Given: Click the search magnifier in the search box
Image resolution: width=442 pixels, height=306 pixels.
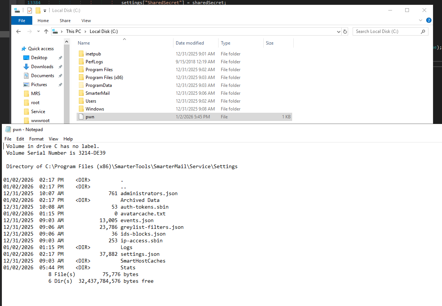Looking at the screenshot, I should click(x=423, y=31).
